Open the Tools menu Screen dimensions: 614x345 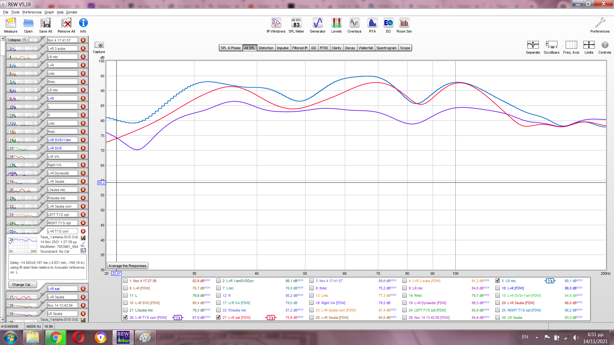point(15,12)
